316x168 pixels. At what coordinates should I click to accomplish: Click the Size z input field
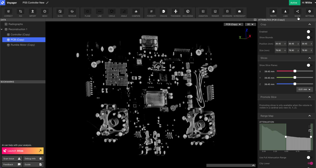pos(307,50)
